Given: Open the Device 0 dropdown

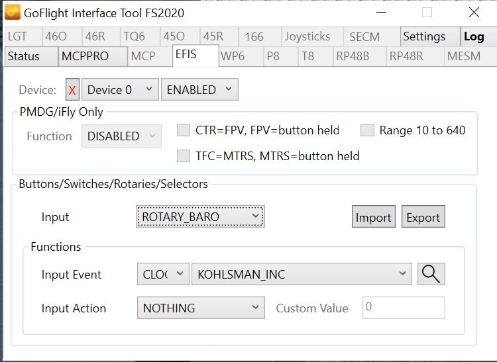Looking at the screenshot, I should (120, 90).
